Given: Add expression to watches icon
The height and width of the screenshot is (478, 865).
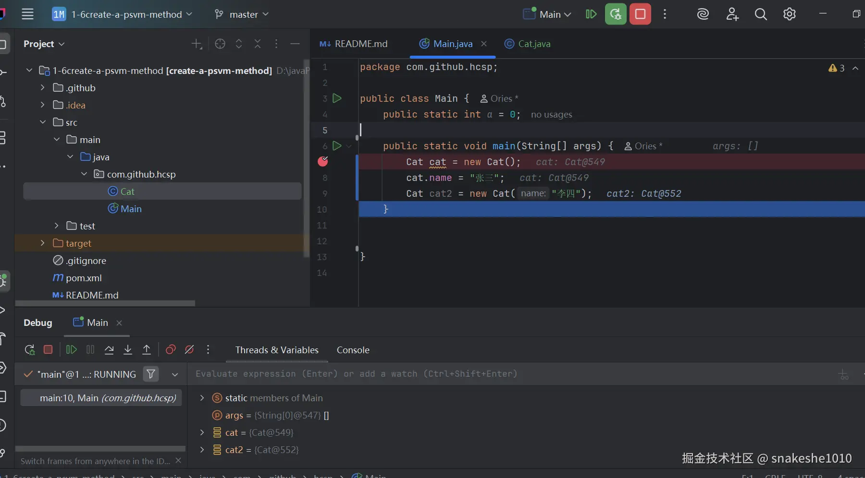Looking at the screenshot, I should 843,374.
